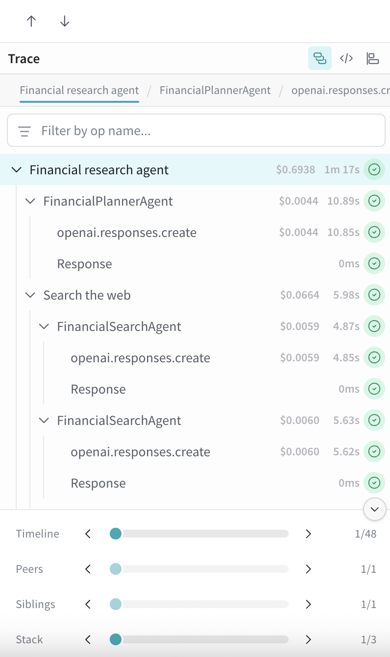This screenshot has height=657, width=390.
Task: Click the up arrow navigation icon
Action: pyautogui.click(x=31, y=21)
